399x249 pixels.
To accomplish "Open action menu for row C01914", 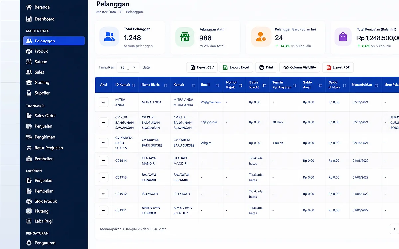I will coord(104,161).
